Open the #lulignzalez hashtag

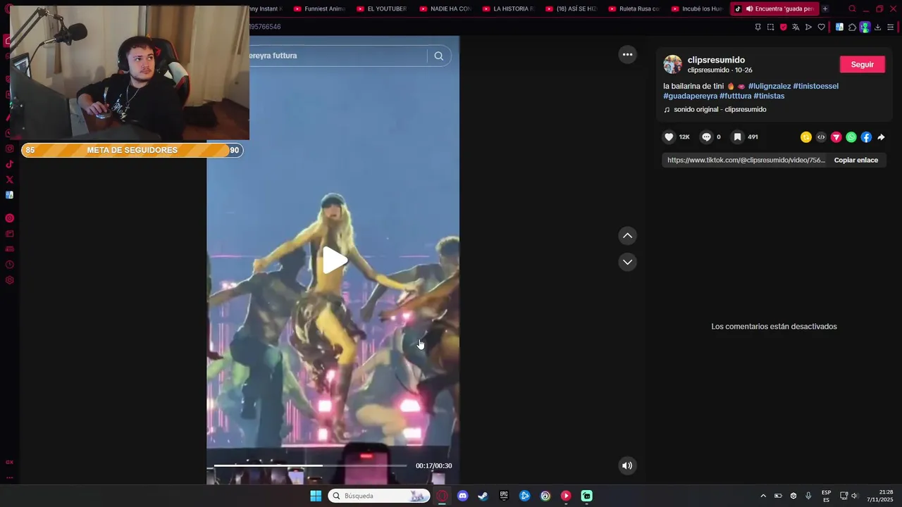click(770, 86)
